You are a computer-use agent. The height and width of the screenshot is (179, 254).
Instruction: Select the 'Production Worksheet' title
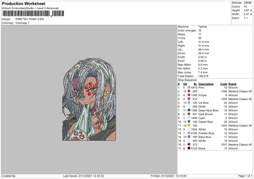[x=23, y=3]
